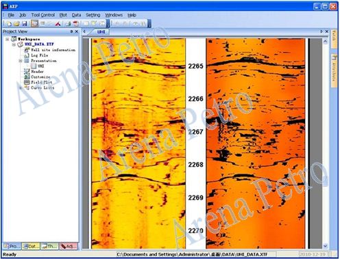
Task: Click the Open folder toolbar icon
Action: point(16,23)
